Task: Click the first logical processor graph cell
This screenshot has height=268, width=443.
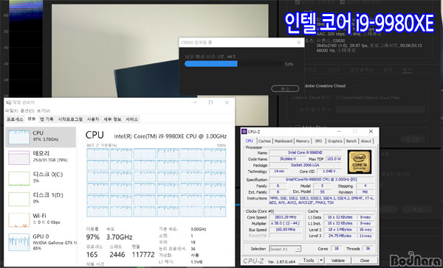Action: (x=97, y=154)
